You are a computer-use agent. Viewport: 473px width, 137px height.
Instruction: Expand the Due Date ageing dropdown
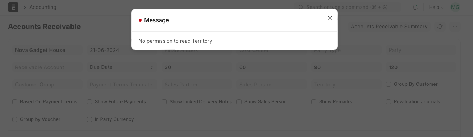point(122,67)
